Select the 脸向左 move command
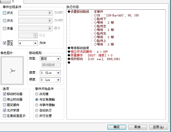This screenshot has width=171, height=132. tap(116, 26)
